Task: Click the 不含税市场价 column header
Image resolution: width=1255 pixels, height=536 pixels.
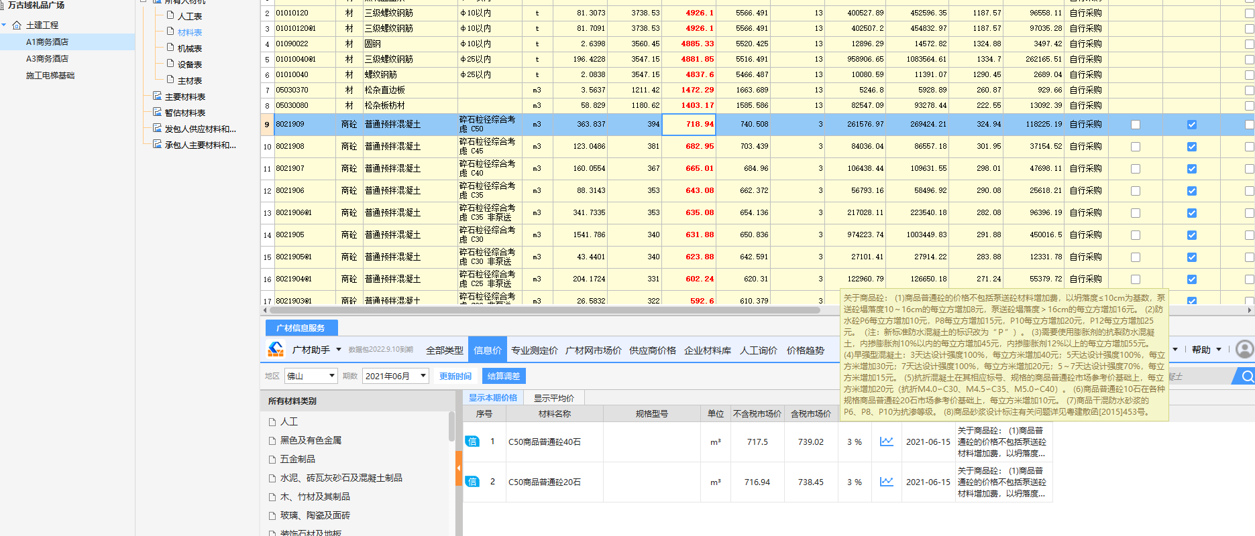Action: point(757,413)
